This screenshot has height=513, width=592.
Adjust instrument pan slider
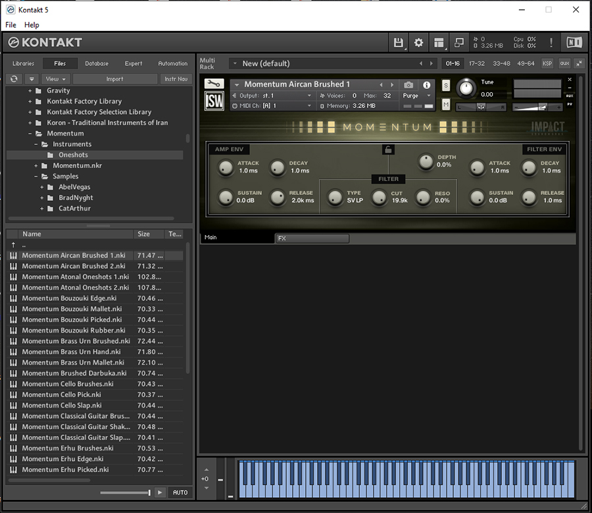[x=481, y=108]
